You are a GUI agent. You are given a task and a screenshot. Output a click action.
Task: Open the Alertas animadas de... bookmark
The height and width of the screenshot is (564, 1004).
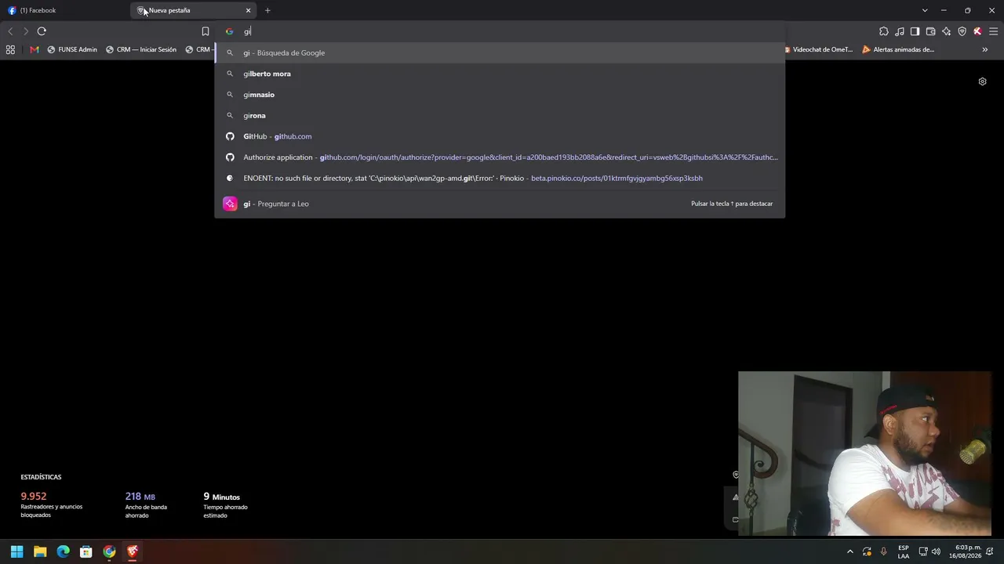pyautogui.click(x=898, y=49)
